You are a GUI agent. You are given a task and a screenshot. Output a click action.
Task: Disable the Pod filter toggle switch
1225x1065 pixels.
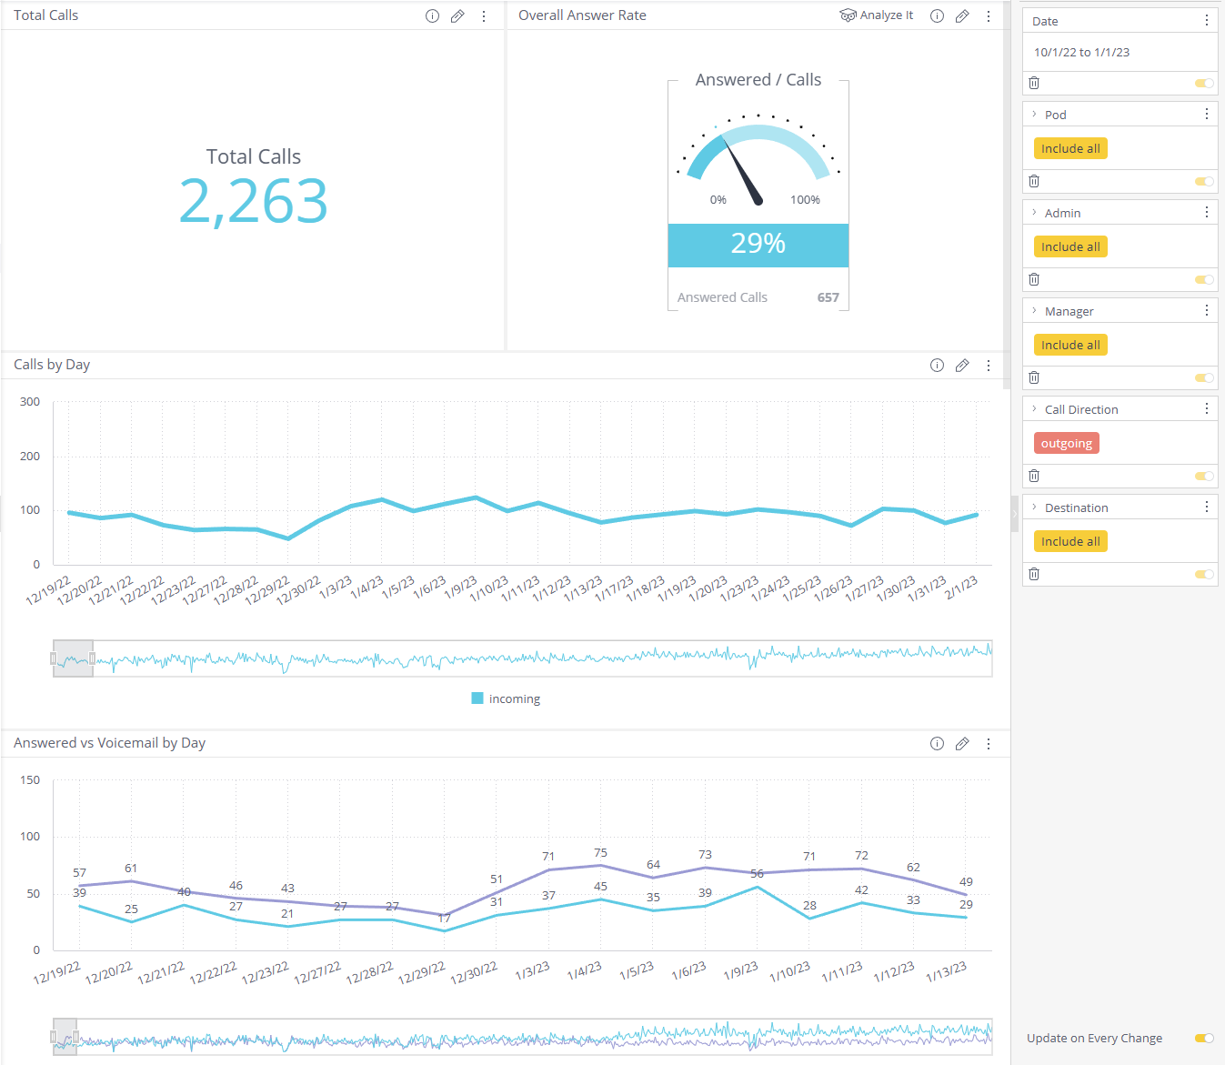pyautogui.click(x=1204, y=181)
